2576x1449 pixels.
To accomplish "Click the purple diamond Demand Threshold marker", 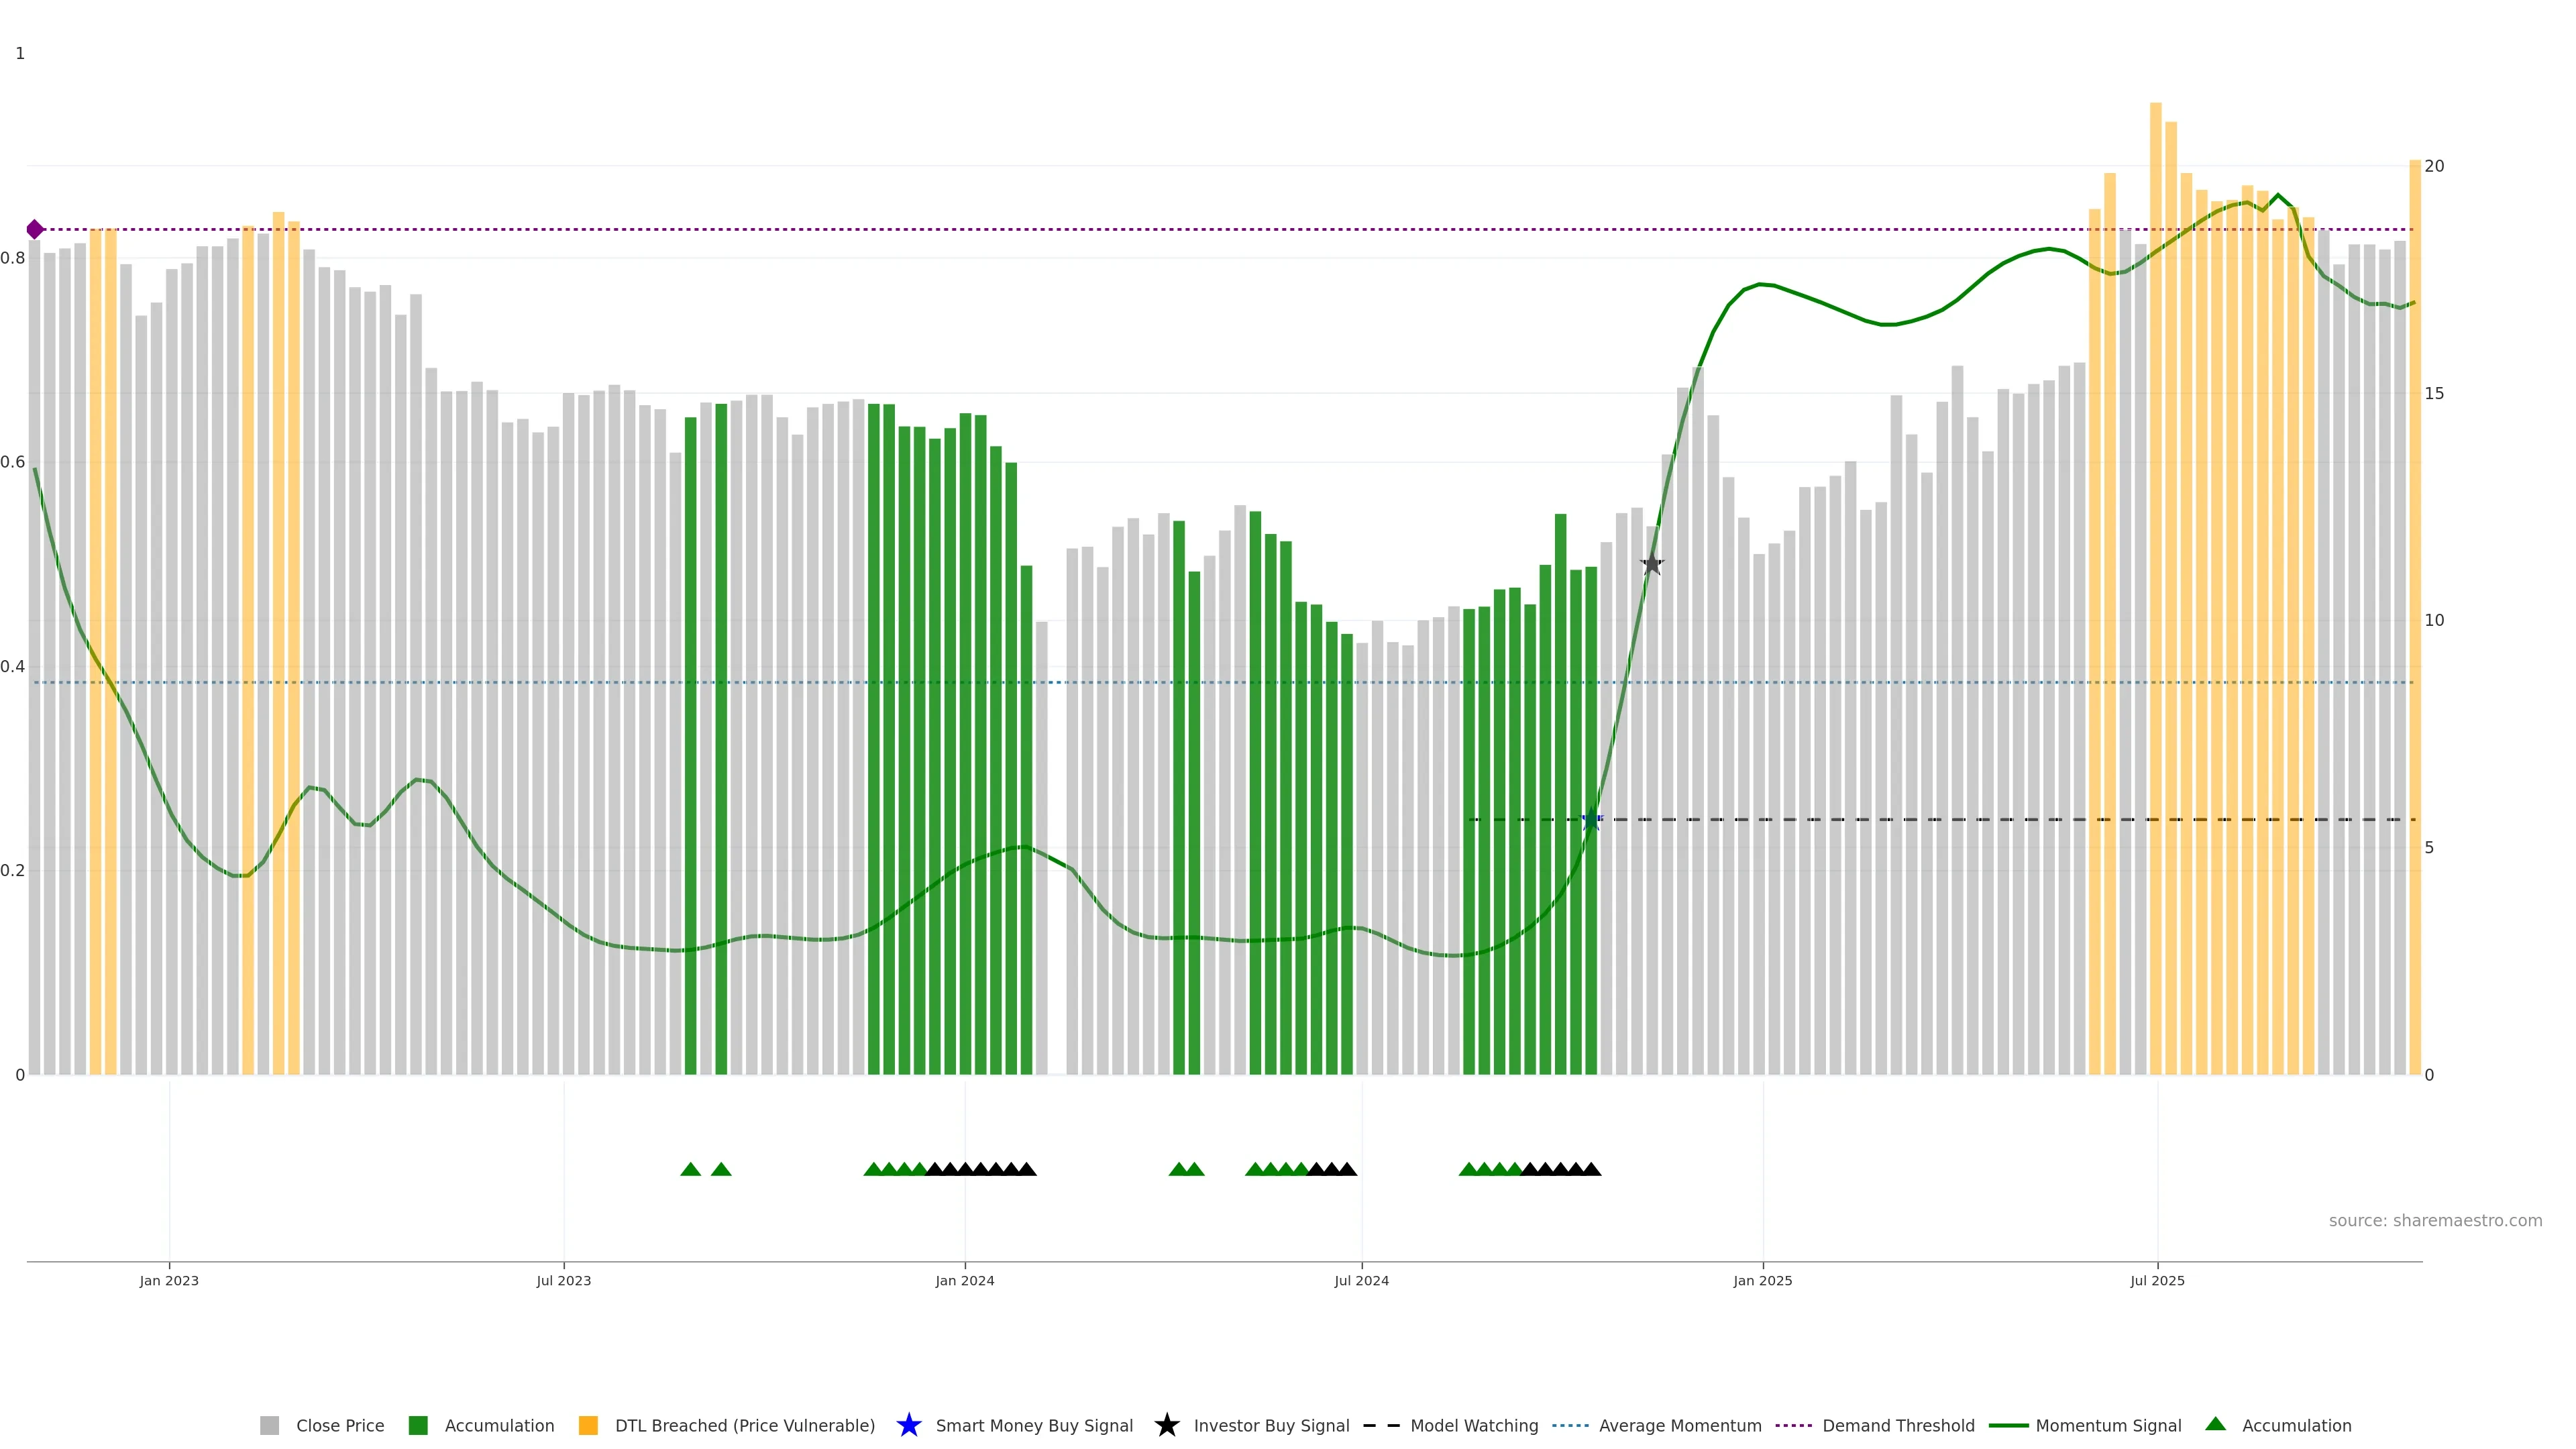I will pyautogui.click(x=35, y=229).
